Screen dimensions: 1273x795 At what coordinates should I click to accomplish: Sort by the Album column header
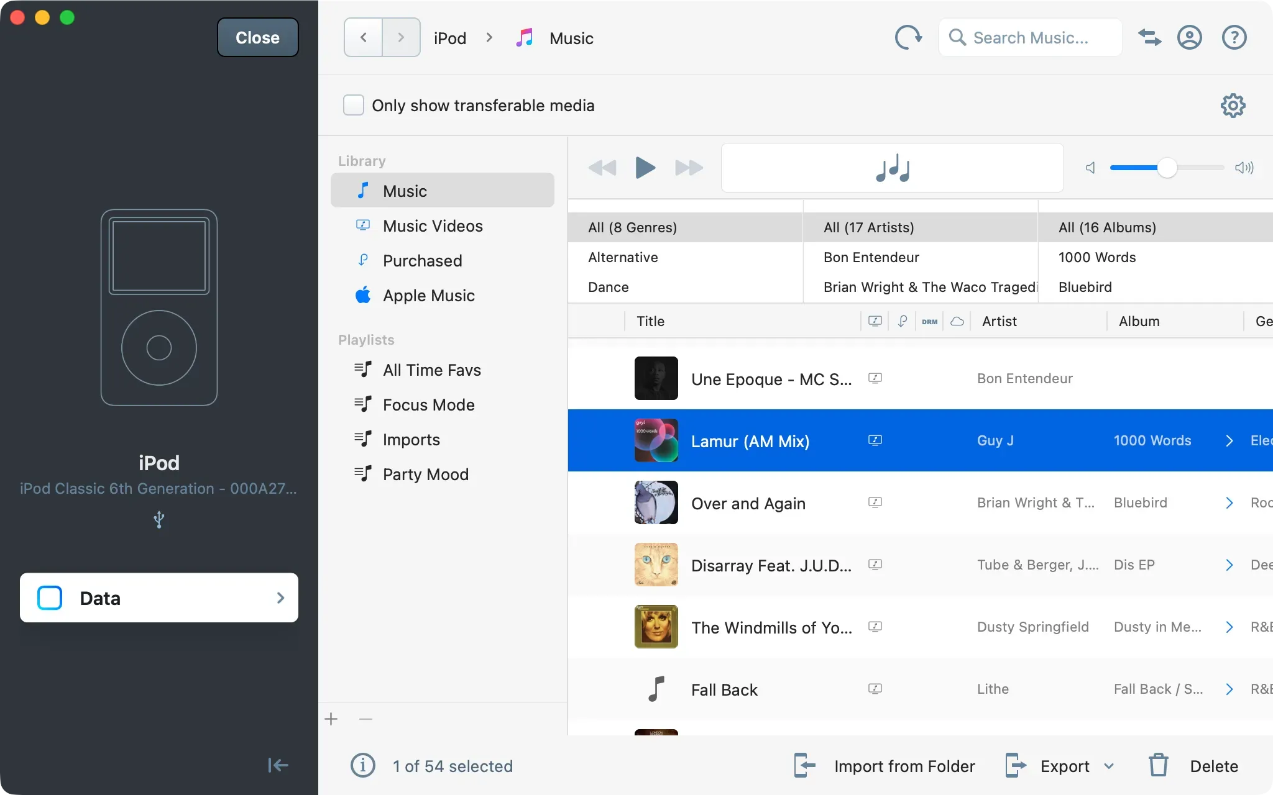1175,321
